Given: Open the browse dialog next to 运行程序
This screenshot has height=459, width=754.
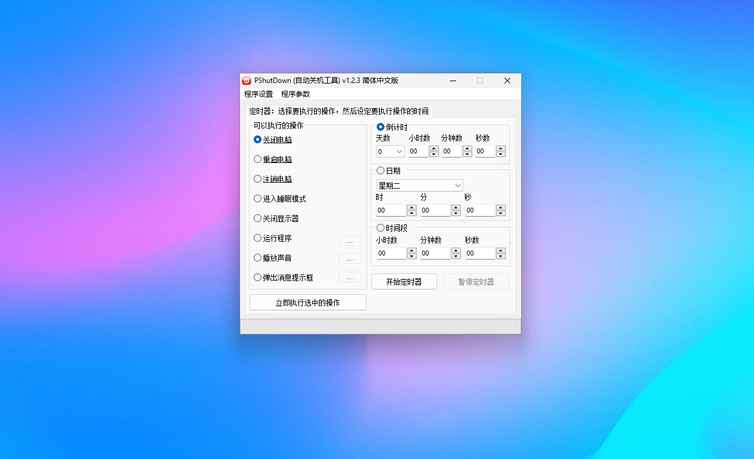Looking at the screenshot, I should [349, 240].
